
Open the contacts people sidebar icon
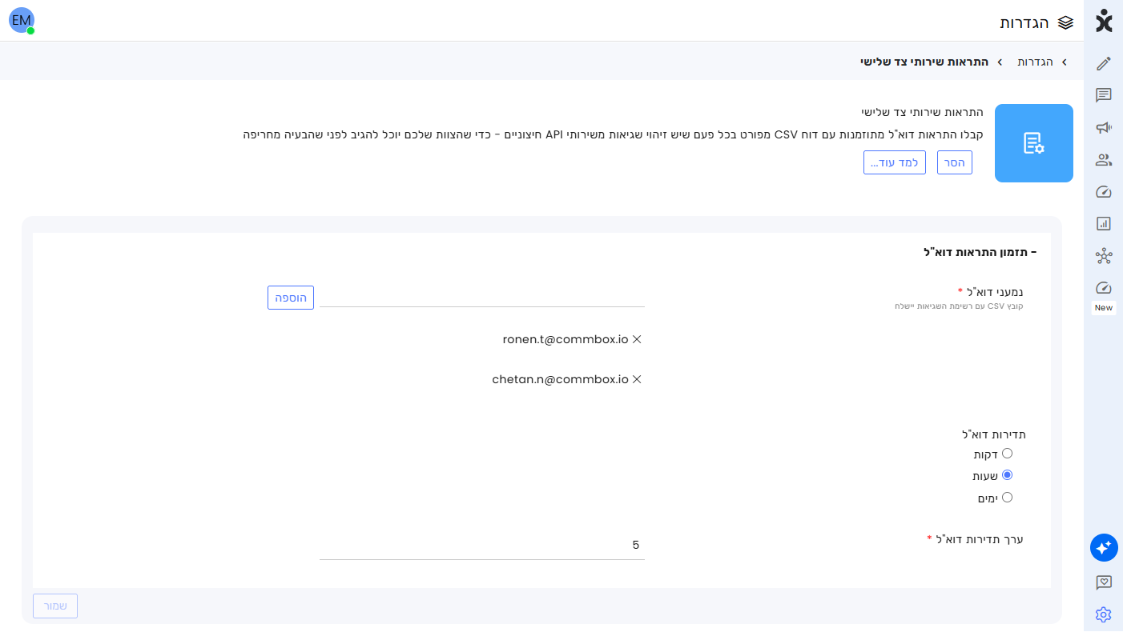click(1104, 160)
